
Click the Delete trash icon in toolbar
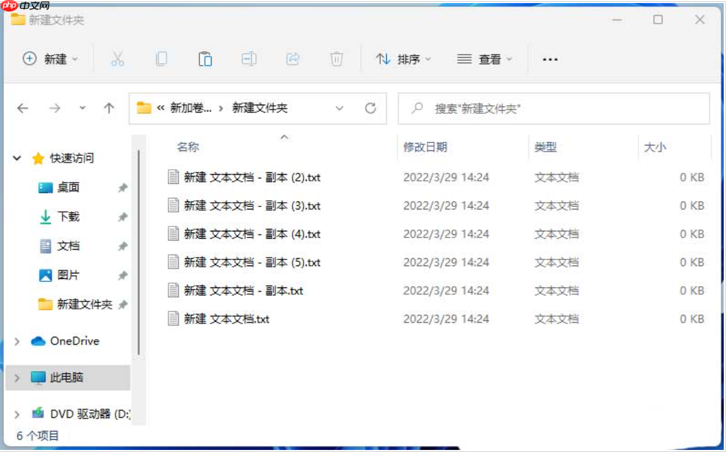(336, 58)
